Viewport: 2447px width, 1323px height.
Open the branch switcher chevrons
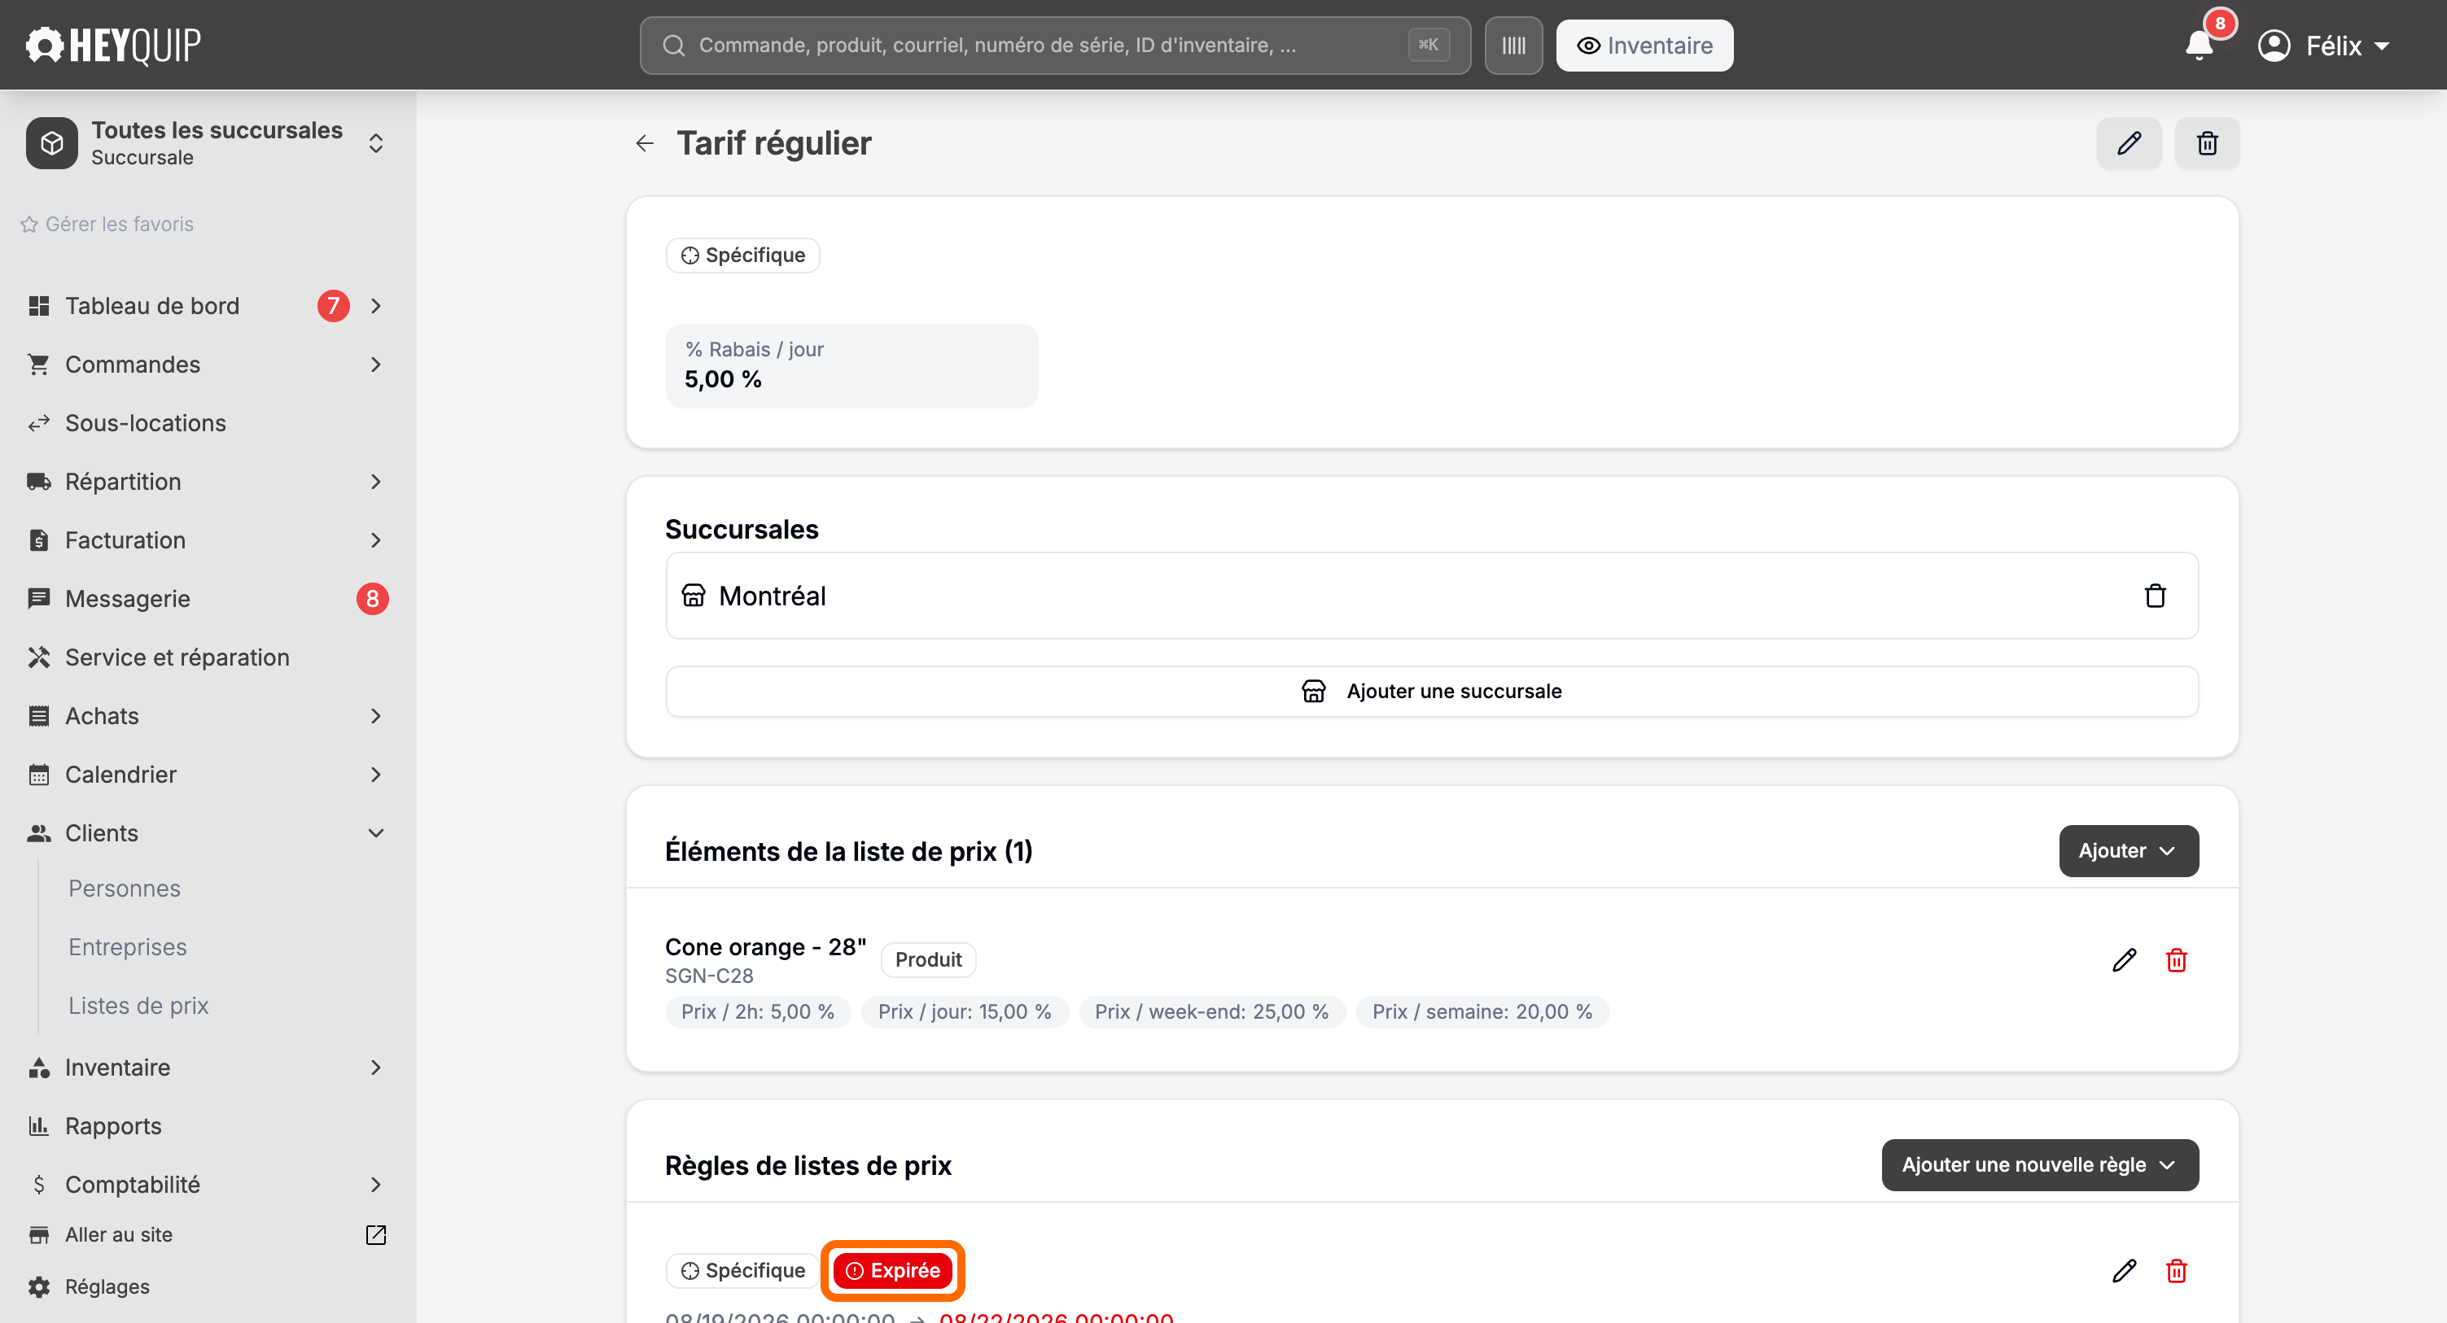(x=376, y=143)
